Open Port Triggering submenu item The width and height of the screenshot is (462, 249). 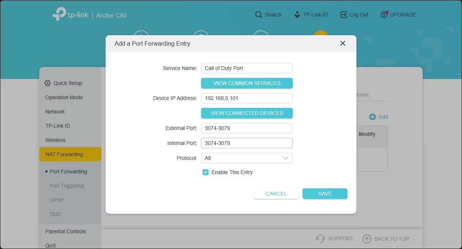pyautogui.click(x=67, y=186)
